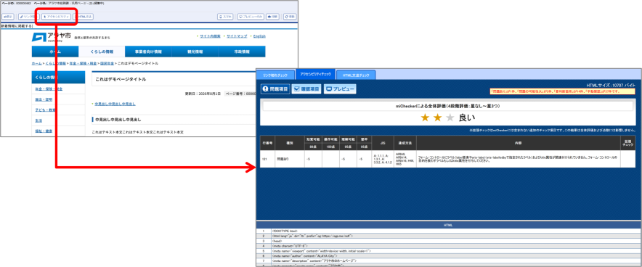Screen dimensions: 642x267
Task: Click the プレビューのみ toolbar button
Action: pos(251,17)
